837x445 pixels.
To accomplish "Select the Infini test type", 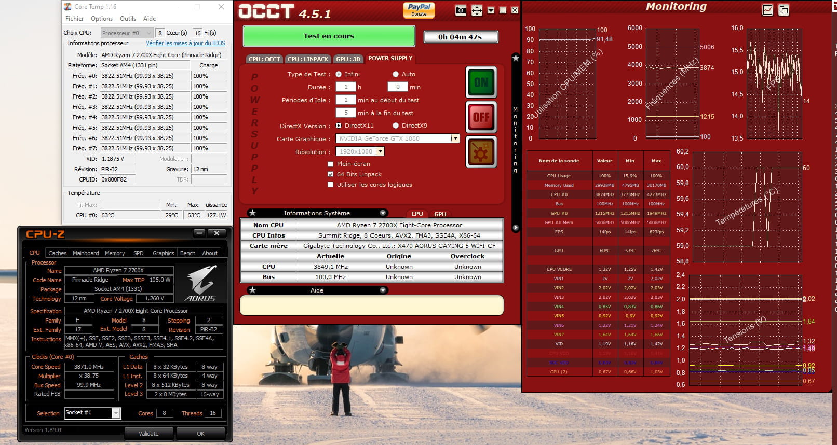I will (339, 74).
